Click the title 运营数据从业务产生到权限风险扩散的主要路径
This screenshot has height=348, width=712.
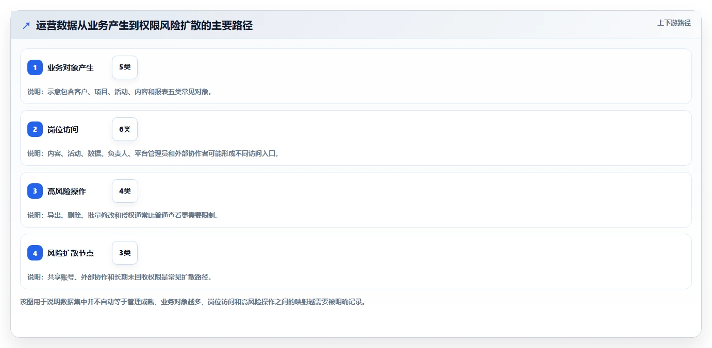tap(144, 26)
